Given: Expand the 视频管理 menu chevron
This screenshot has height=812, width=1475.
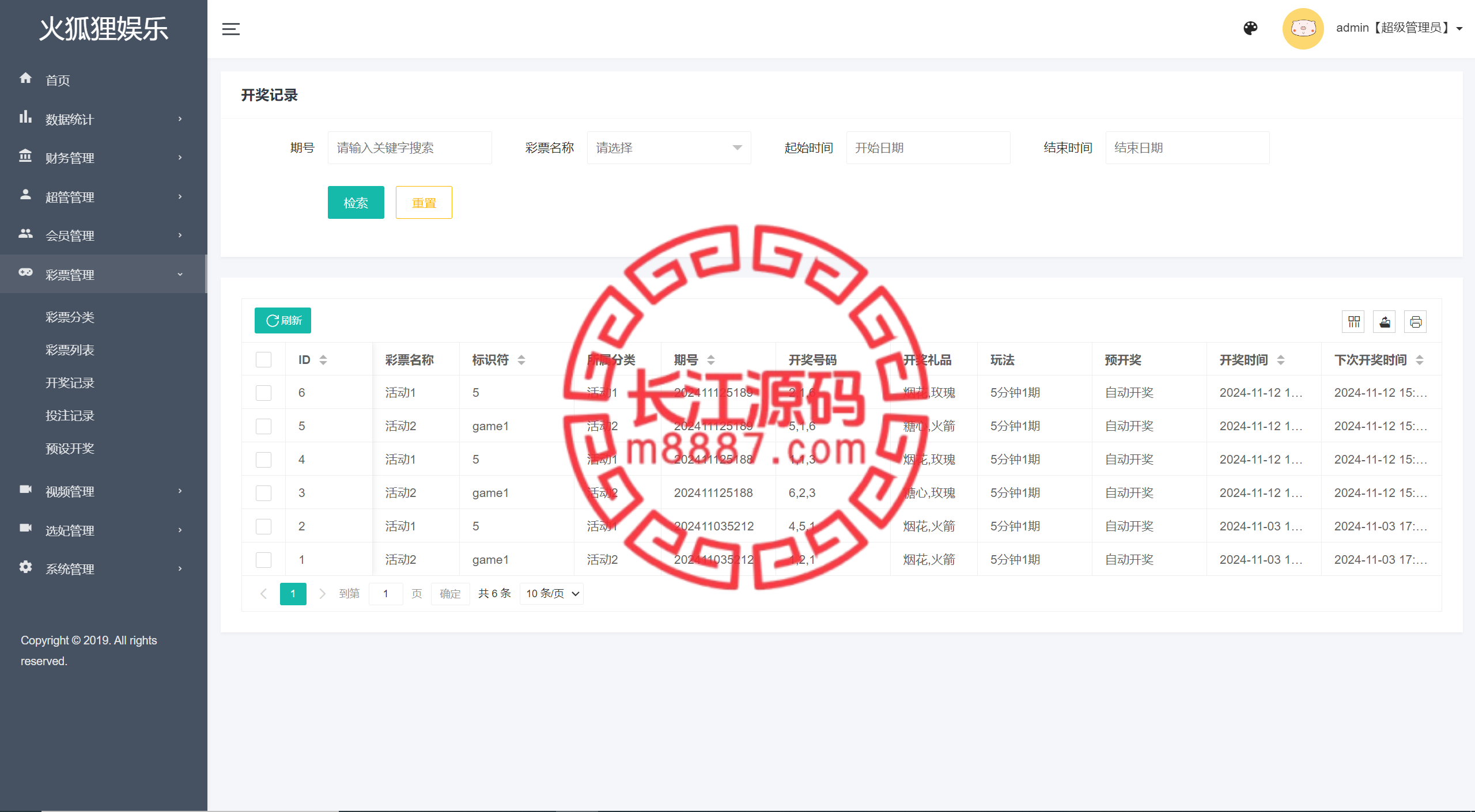Looking at the screenshot, I should coord(180,491).
